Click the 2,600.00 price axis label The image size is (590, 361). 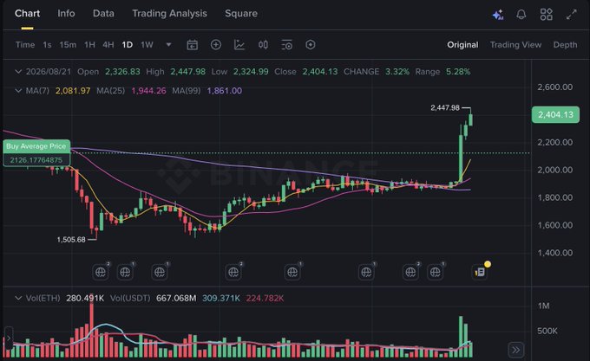[x=555, y=87]
